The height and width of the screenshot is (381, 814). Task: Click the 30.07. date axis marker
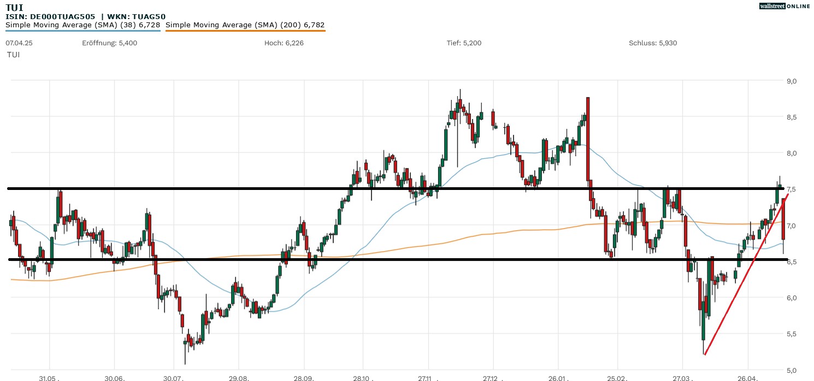pyautogui.click(x=174, y=377)
